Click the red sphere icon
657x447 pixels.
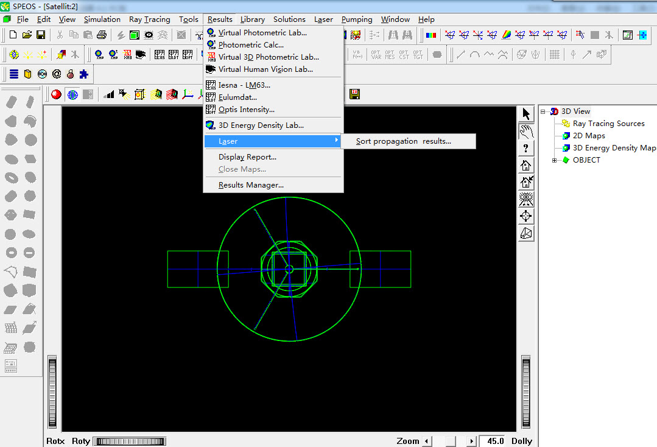[56, 94]
